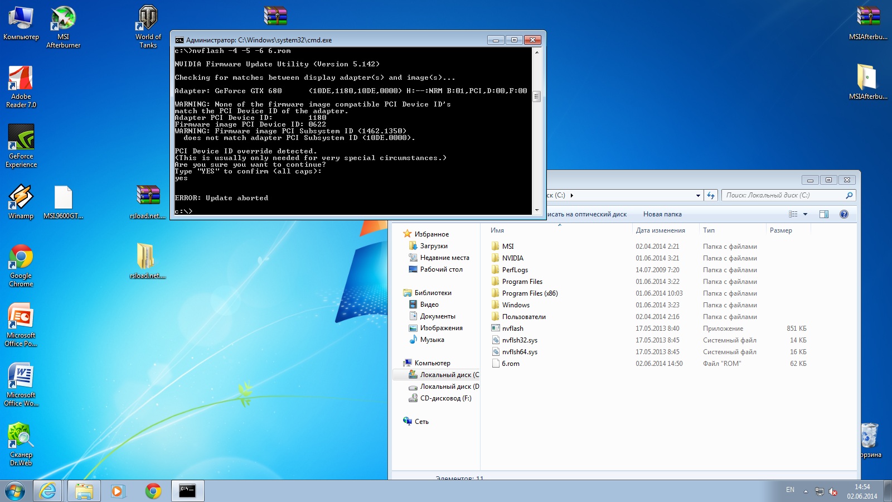The width and height of the screenshot is (892, 502).
Task: Select the Microsoft Office Word shortcut
Action: (x=21, y=385)
